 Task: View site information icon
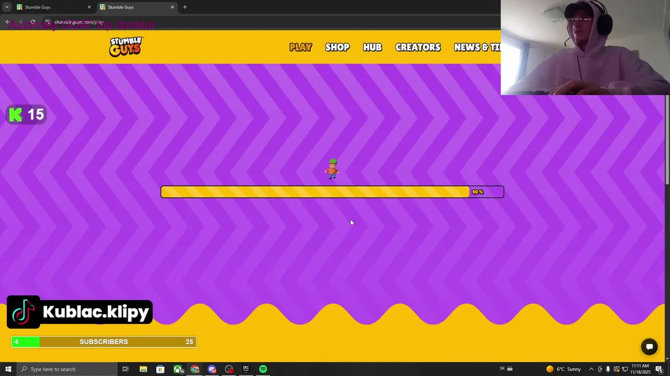click(x=48, y=22)
